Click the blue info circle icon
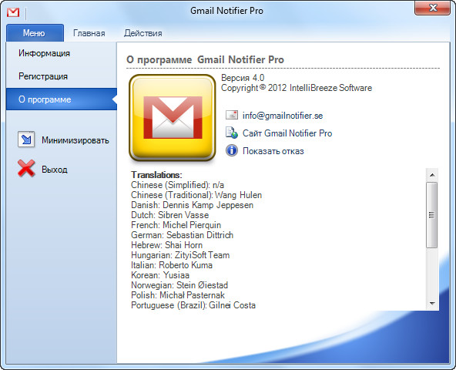The image size is (456, 370). (x=232, y=150)
